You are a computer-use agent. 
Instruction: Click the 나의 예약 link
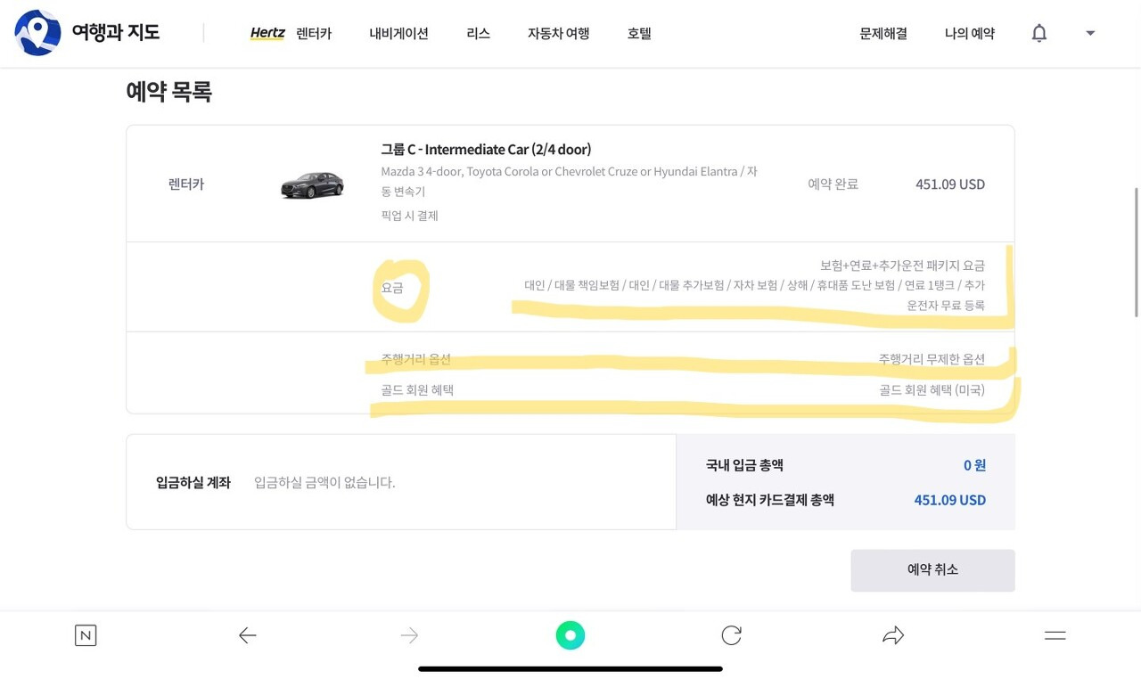pyautogui.click(x=969, y=33)
